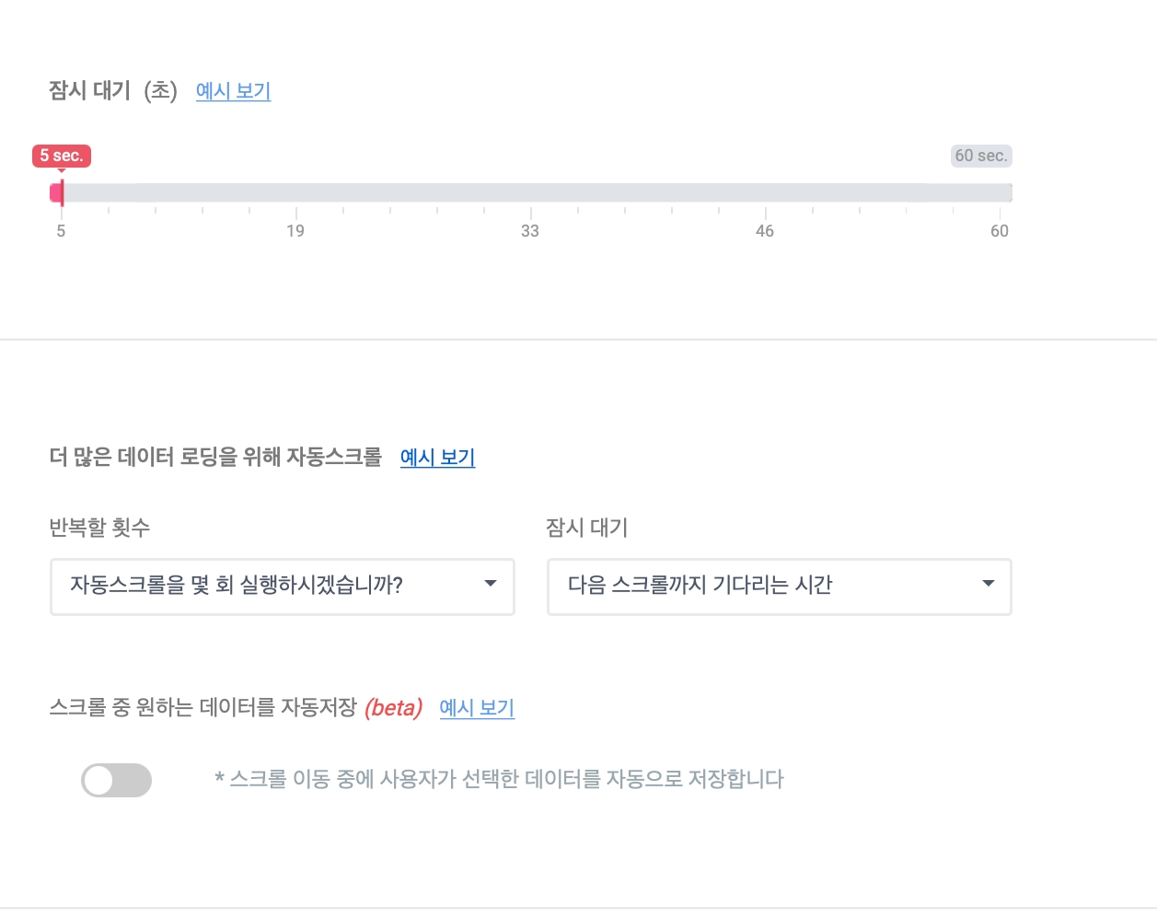Open 예시 보기 link after (beta)
The width and height of the screenshot is (1157, 918).
coord(477,708)
